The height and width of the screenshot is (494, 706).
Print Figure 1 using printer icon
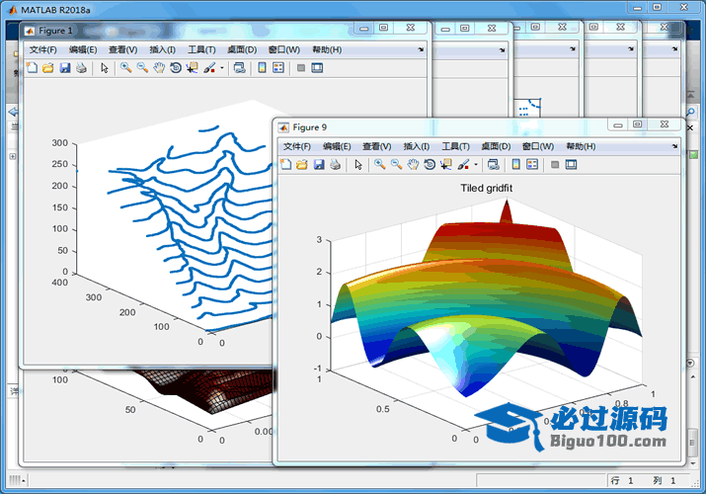(81, 68)
